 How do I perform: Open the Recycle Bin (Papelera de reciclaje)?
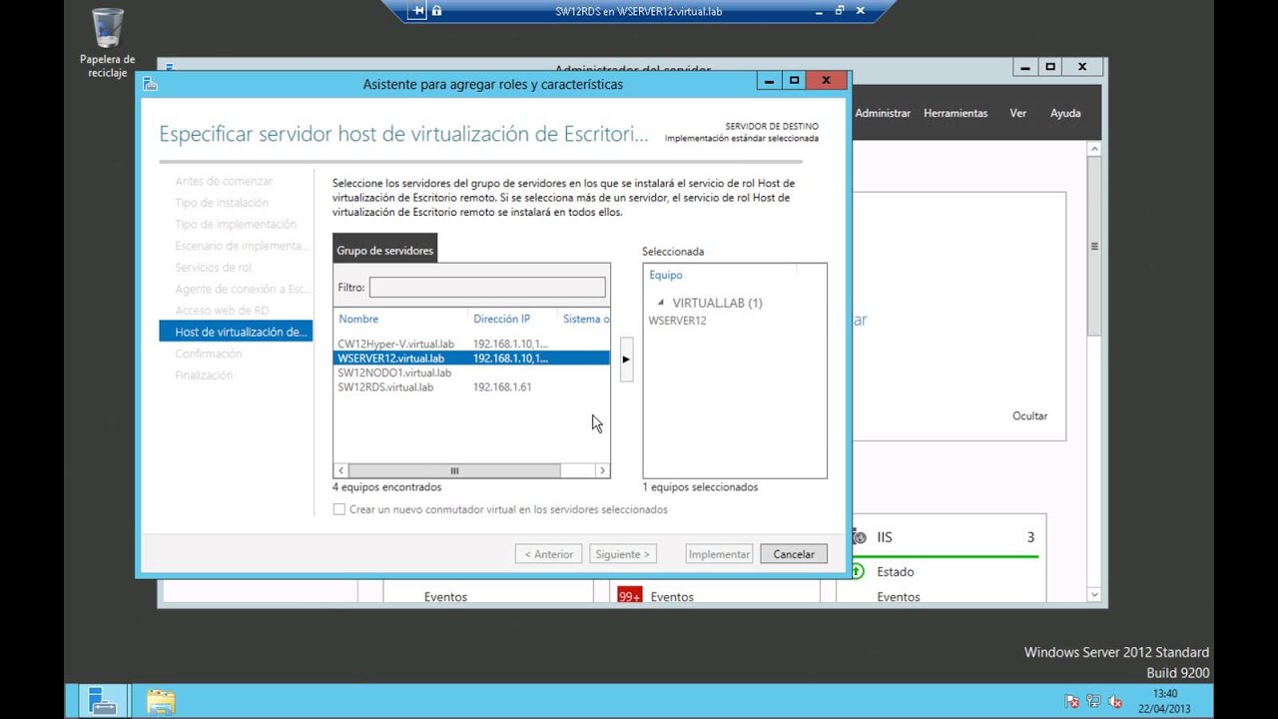pos(108,44)
